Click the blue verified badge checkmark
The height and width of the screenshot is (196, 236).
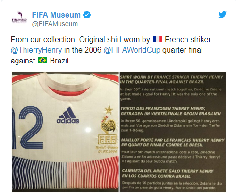pyautogui.click(x=87, y=15)
